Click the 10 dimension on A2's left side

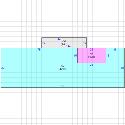pos(43,43)
